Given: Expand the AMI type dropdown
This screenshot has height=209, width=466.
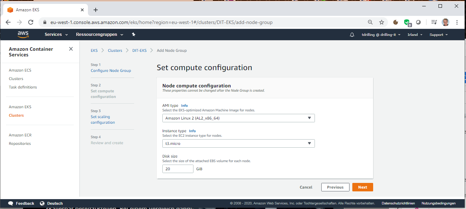Looking at the screenshot, I should (238, 118).
